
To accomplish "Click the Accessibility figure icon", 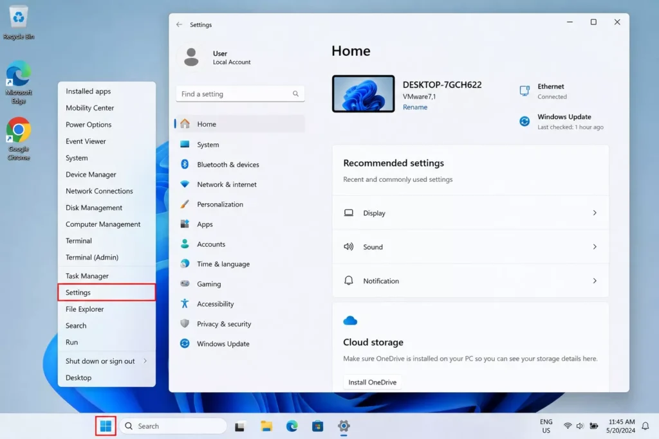I will (x=185, y=303).
